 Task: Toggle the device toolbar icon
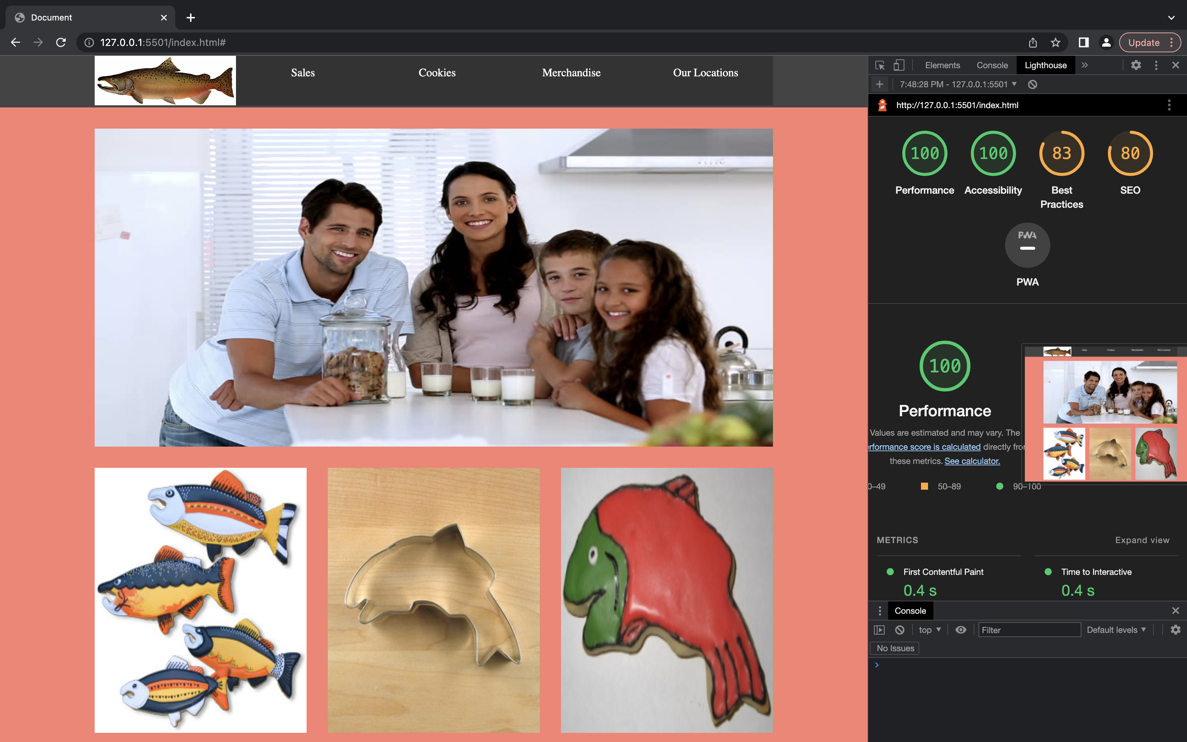click(899, 65)
